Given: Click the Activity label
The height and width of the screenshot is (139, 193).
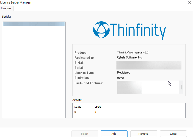Looking at the screenshot, I should (77, 100).
